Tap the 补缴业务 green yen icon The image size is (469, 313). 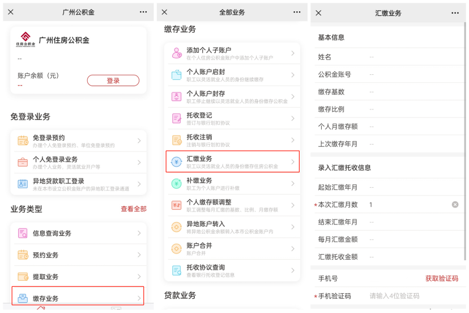tap(177, 183)
